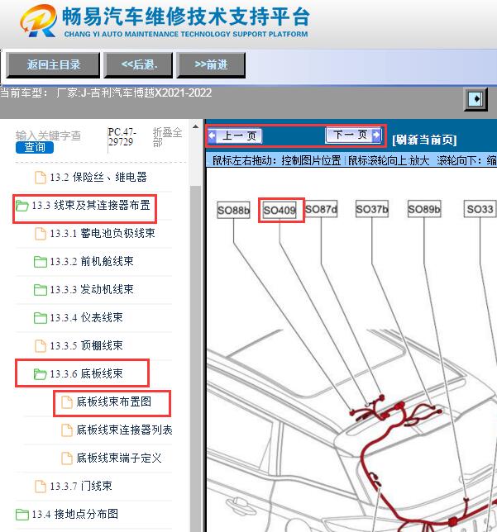Open 底板线束端子定义 page
The image size is (497, 532).
pos(119,458)
